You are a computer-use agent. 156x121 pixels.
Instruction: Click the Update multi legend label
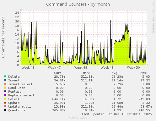(x=19, y=107)
